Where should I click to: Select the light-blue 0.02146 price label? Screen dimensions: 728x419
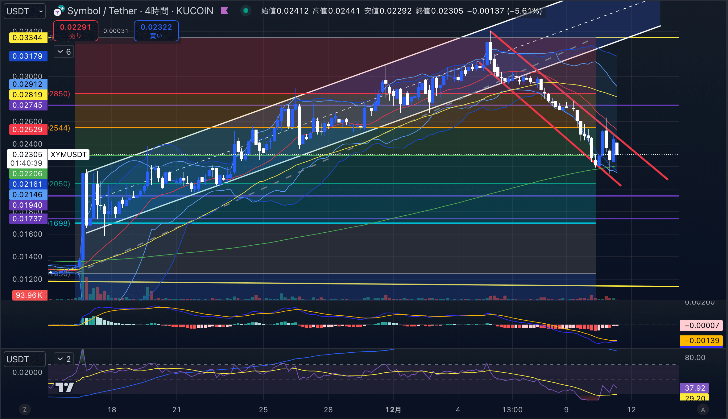(28, 195)
